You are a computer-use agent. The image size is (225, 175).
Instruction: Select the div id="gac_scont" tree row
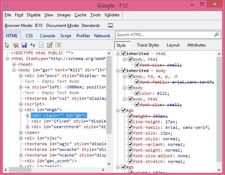point(51,161)
